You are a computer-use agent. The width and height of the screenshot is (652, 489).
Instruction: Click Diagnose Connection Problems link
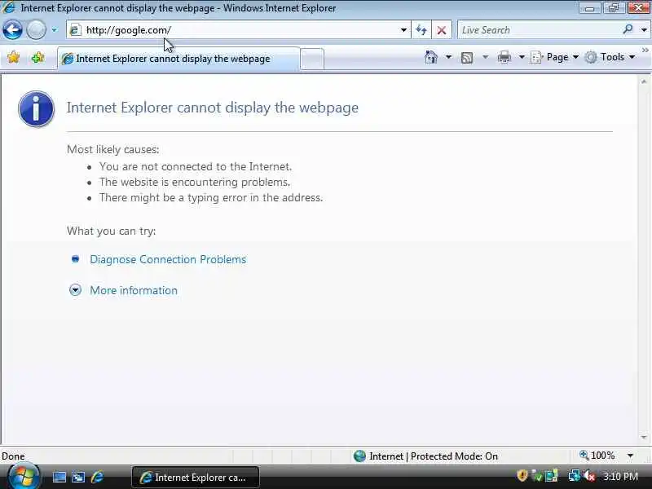tap(168, 259)
